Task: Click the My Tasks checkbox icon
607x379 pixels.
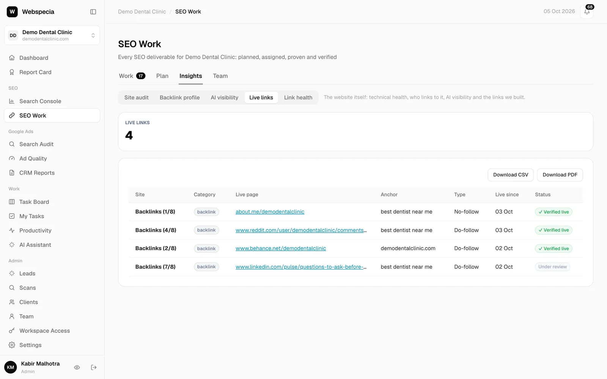Action: coord(12,216)
